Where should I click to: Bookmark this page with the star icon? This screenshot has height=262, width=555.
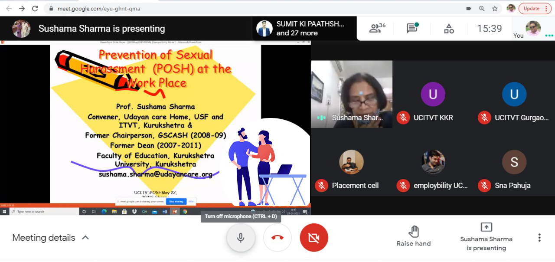click(495, 8)
